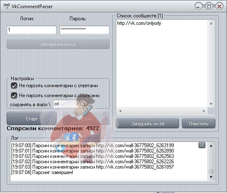Screen dimensions: 227x193
Task: Click the 'Спарсили комментариев: 4922' counter
Action: (x=53, y=129)
